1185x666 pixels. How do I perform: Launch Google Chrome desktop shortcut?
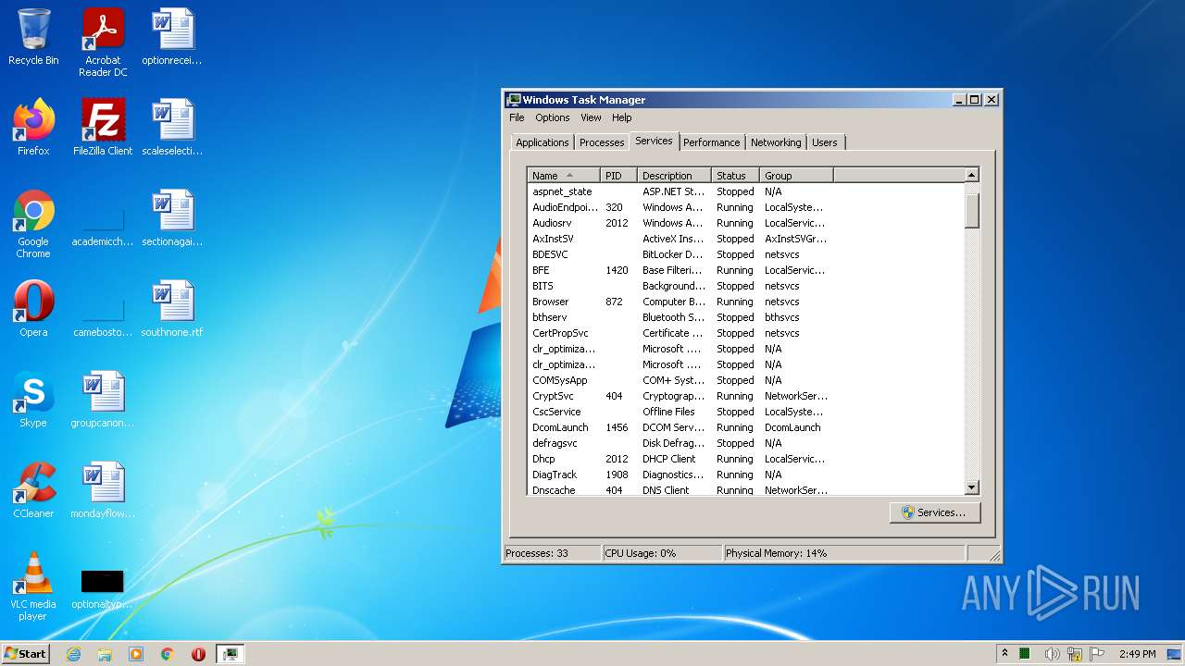33,224
